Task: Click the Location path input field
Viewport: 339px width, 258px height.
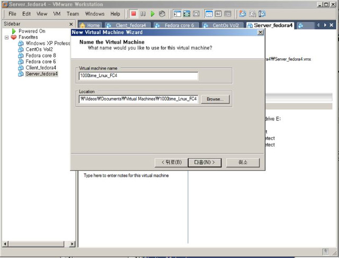Action: click(138, 99)
